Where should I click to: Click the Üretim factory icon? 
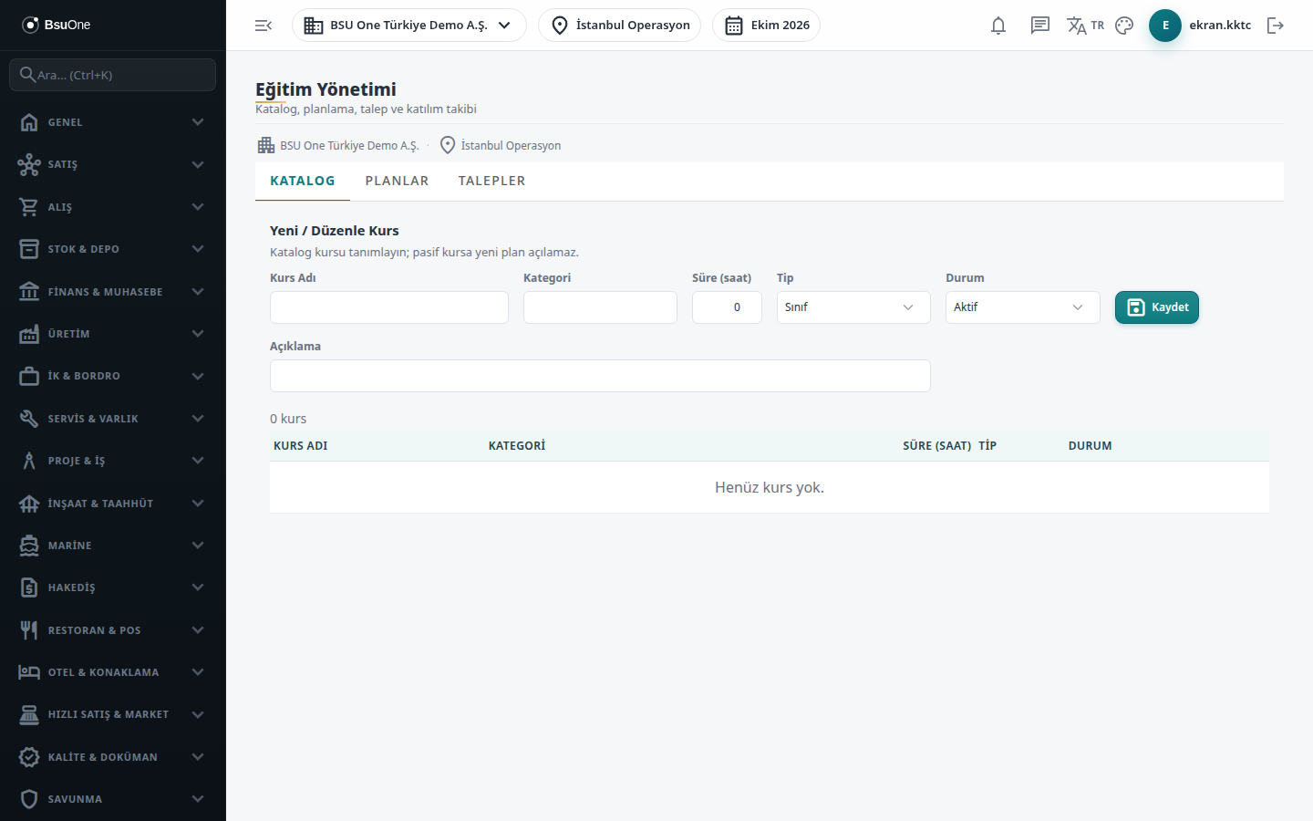(29, 334)
